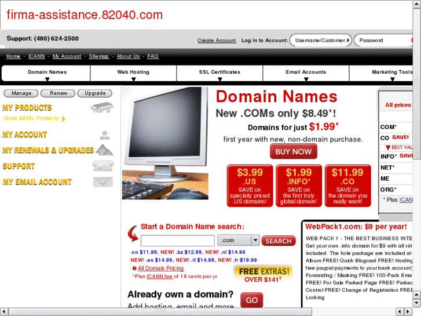Open the MY PRODUCTS heading
This screenshot has height=316, width=421.
click(27, 108)
